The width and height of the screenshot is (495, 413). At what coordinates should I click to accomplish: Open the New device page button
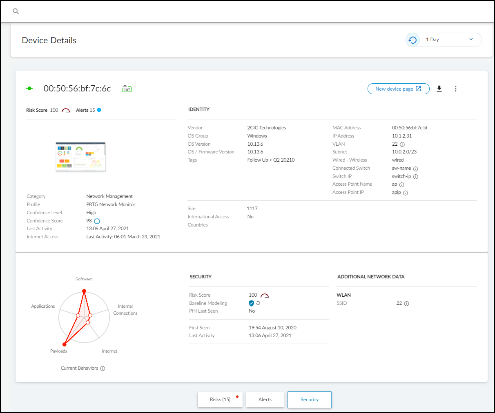[x=398, y=89]
